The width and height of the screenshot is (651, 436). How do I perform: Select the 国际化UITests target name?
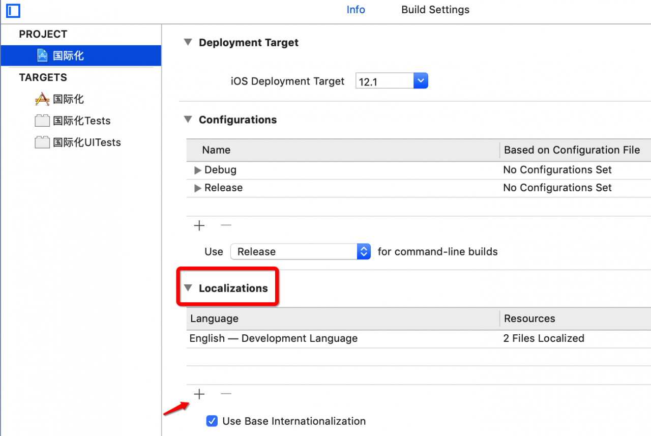[x=87, y=142]
